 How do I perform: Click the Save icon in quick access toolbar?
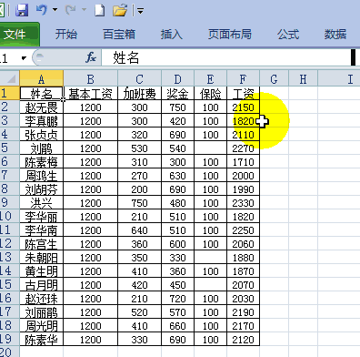tap(22, 10)
